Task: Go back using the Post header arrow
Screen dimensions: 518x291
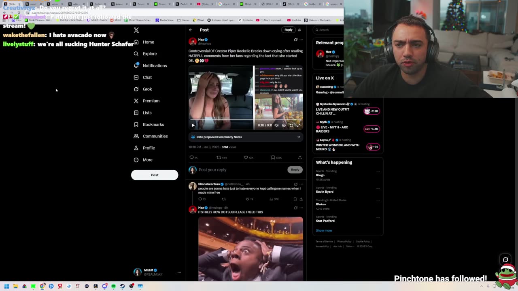Action: coord(191,30)
